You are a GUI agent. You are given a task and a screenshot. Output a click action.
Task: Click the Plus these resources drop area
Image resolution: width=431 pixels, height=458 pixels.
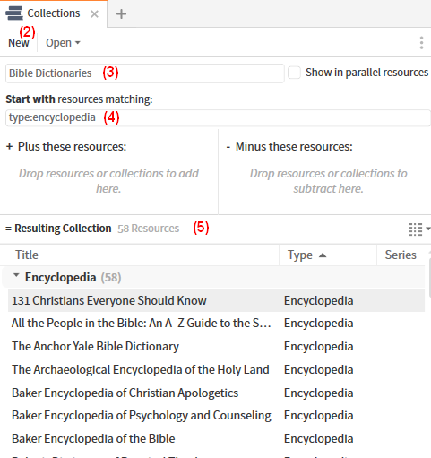pyautogui.click(x=108, y=181)
